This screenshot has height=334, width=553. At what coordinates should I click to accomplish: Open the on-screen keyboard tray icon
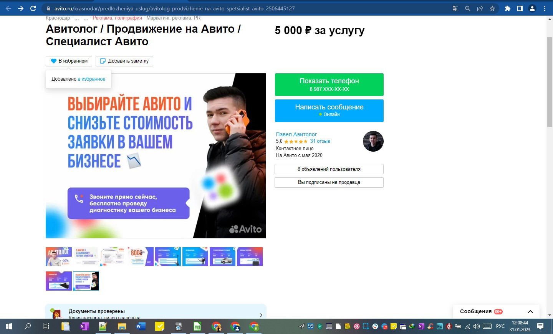pos(487,326)
